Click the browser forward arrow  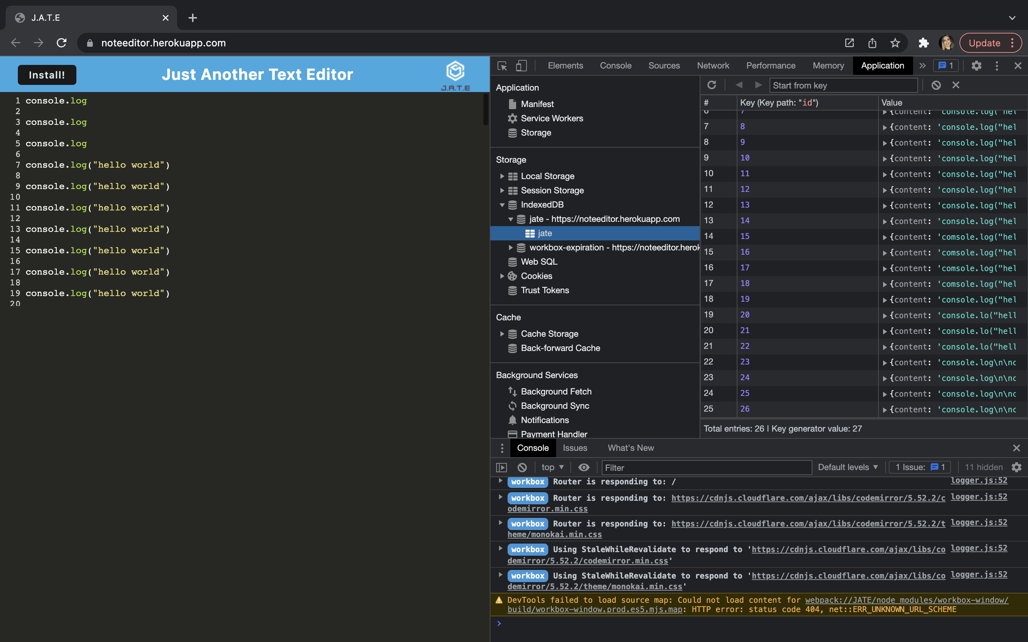(x=39, y=43)
